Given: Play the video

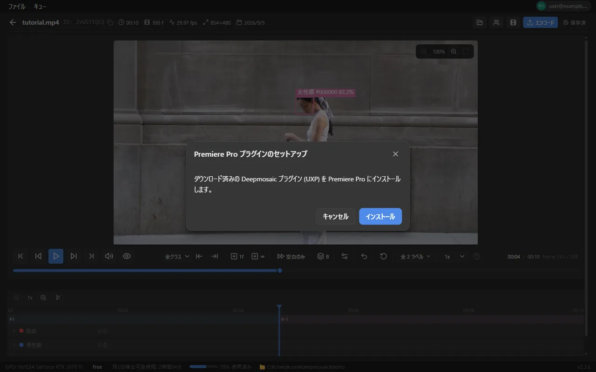Looking at the screenshot, I should pyautogui.click(x=56, y=256).
